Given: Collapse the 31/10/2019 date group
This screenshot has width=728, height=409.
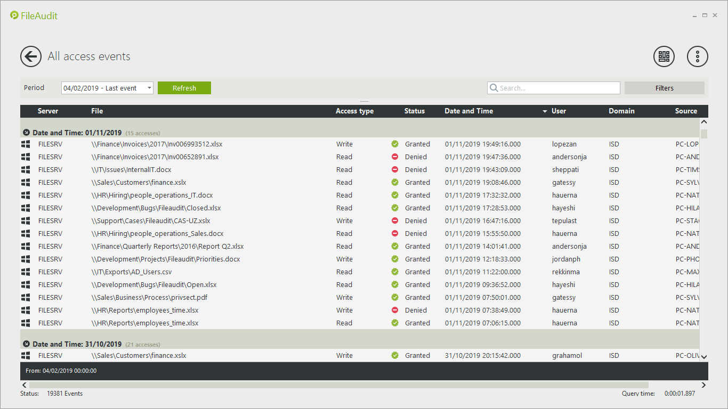Looking at the screenshot, I should tap(26, 344).
